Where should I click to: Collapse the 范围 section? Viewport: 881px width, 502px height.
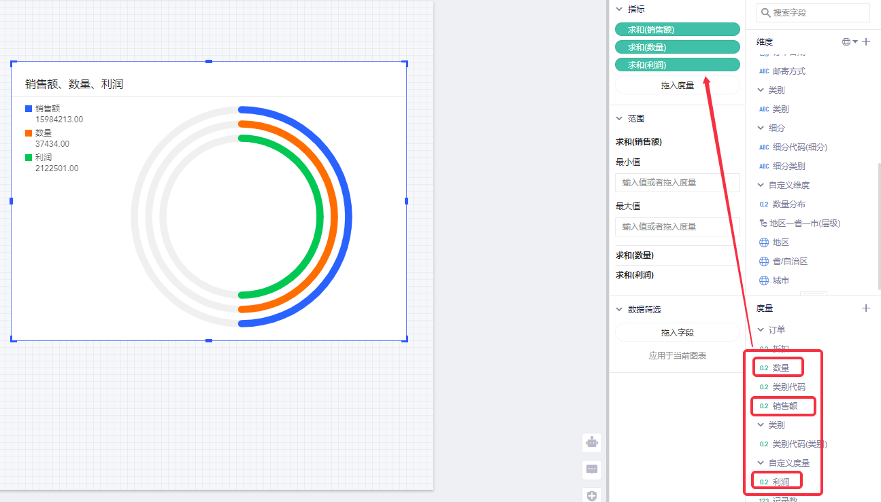point(619,118)
